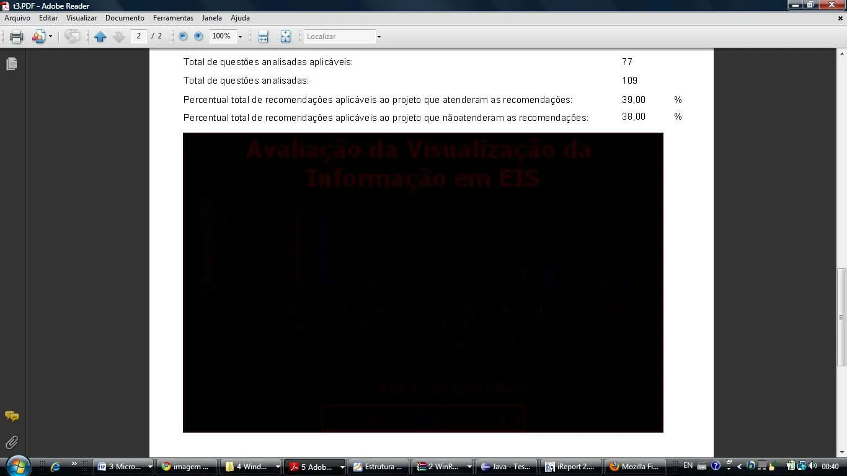Expand the collaborate icon's dropdown arrow
Viewport: 847px width, 476px height.
(x=50, y=37)
